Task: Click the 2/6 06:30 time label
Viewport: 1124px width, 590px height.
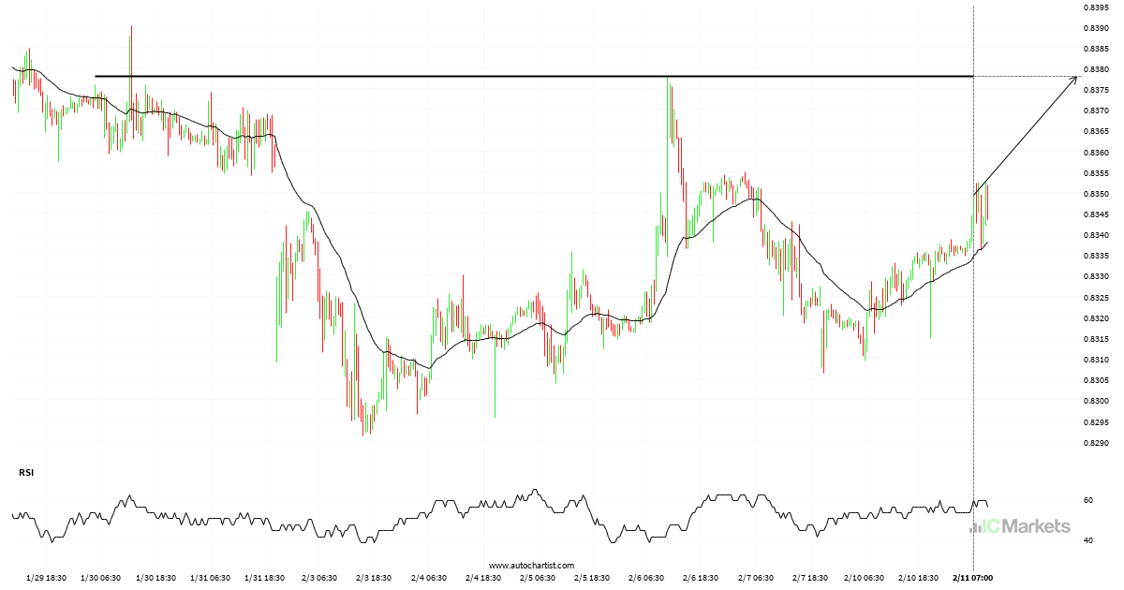Action: pos(645,578)
